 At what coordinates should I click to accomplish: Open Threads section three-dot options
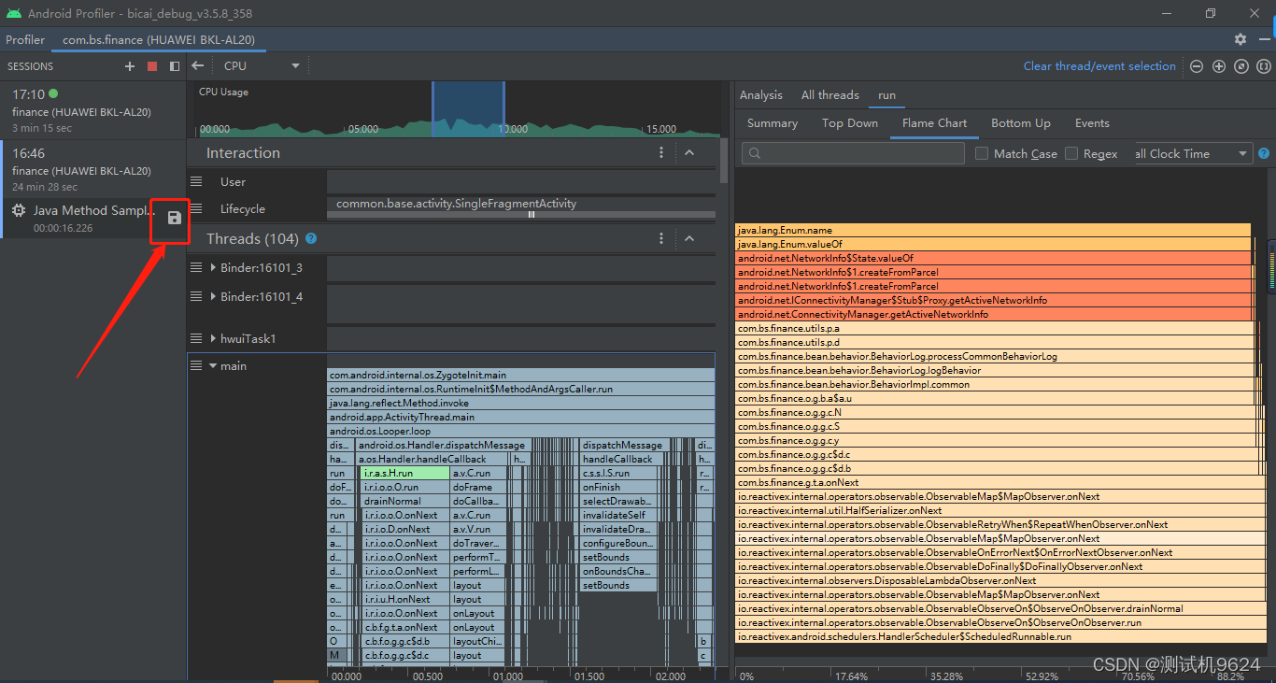pos(661,239)
